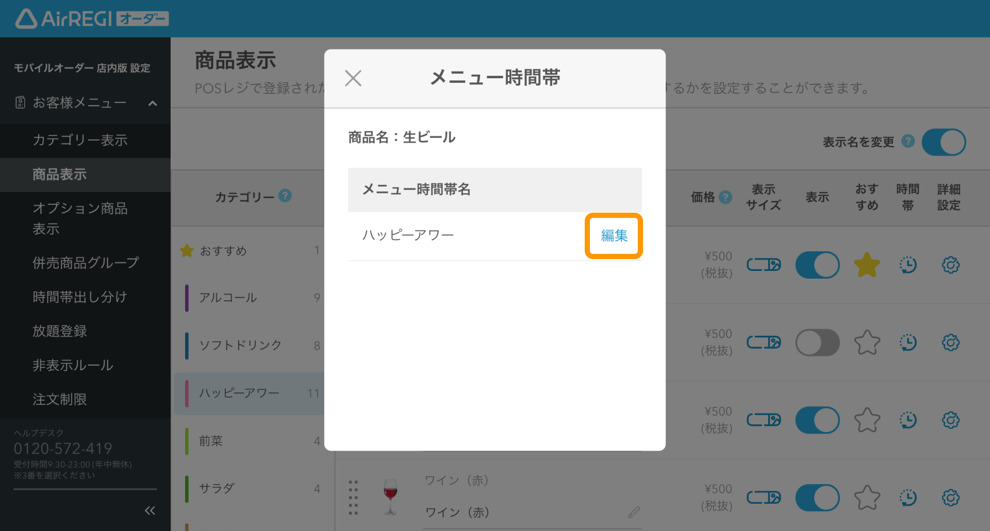This screenshot has height=531, width=990.
Task: Open 注文制限 in the sidebar
Action: (85, 399)
